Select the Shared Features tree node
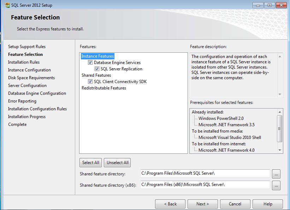290x210 pixels. pos(96,75)
